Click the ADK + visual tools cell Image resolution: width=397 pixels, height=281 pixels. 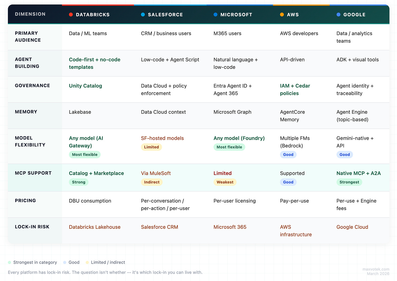pyautogui.click(x=357, y=60)
